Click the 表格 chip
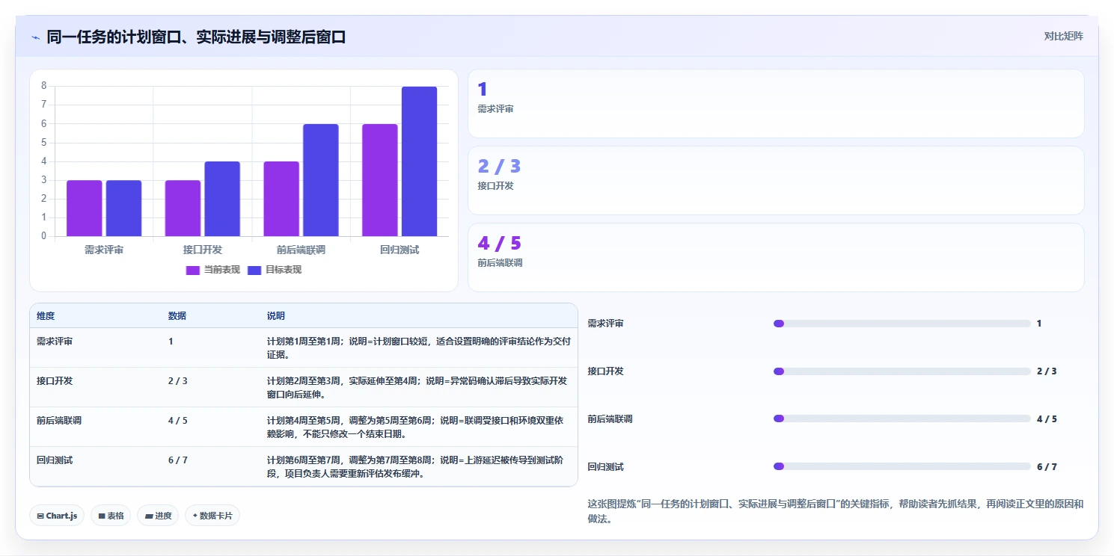The image size is (1114, 556). pos(111,516)
